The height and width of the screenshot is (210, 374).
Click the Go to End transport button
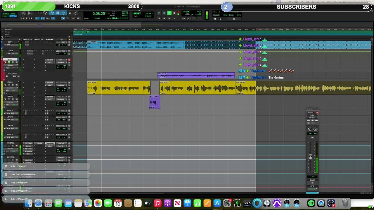tap(174, 18)
